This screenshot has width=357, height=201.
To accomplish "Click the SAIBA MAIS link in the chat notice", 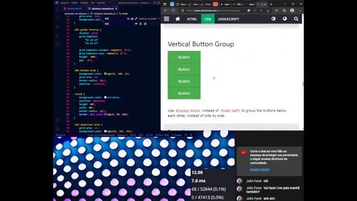I will coord(259,170).
